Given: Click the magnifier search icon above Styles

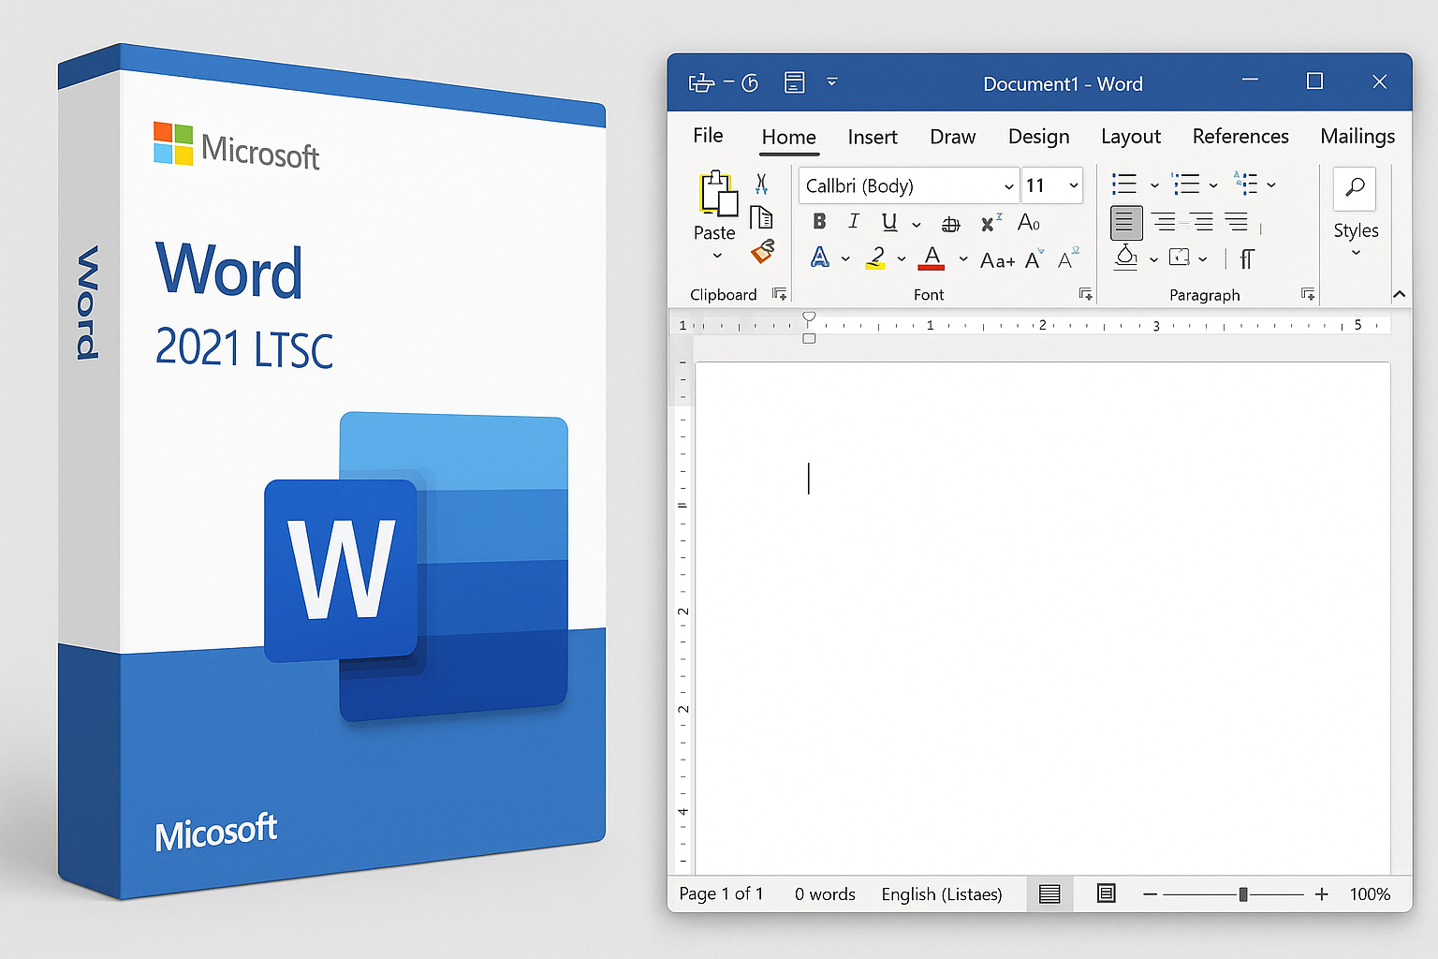Looking at the screenshot, I should click(x=1355, y=187).
